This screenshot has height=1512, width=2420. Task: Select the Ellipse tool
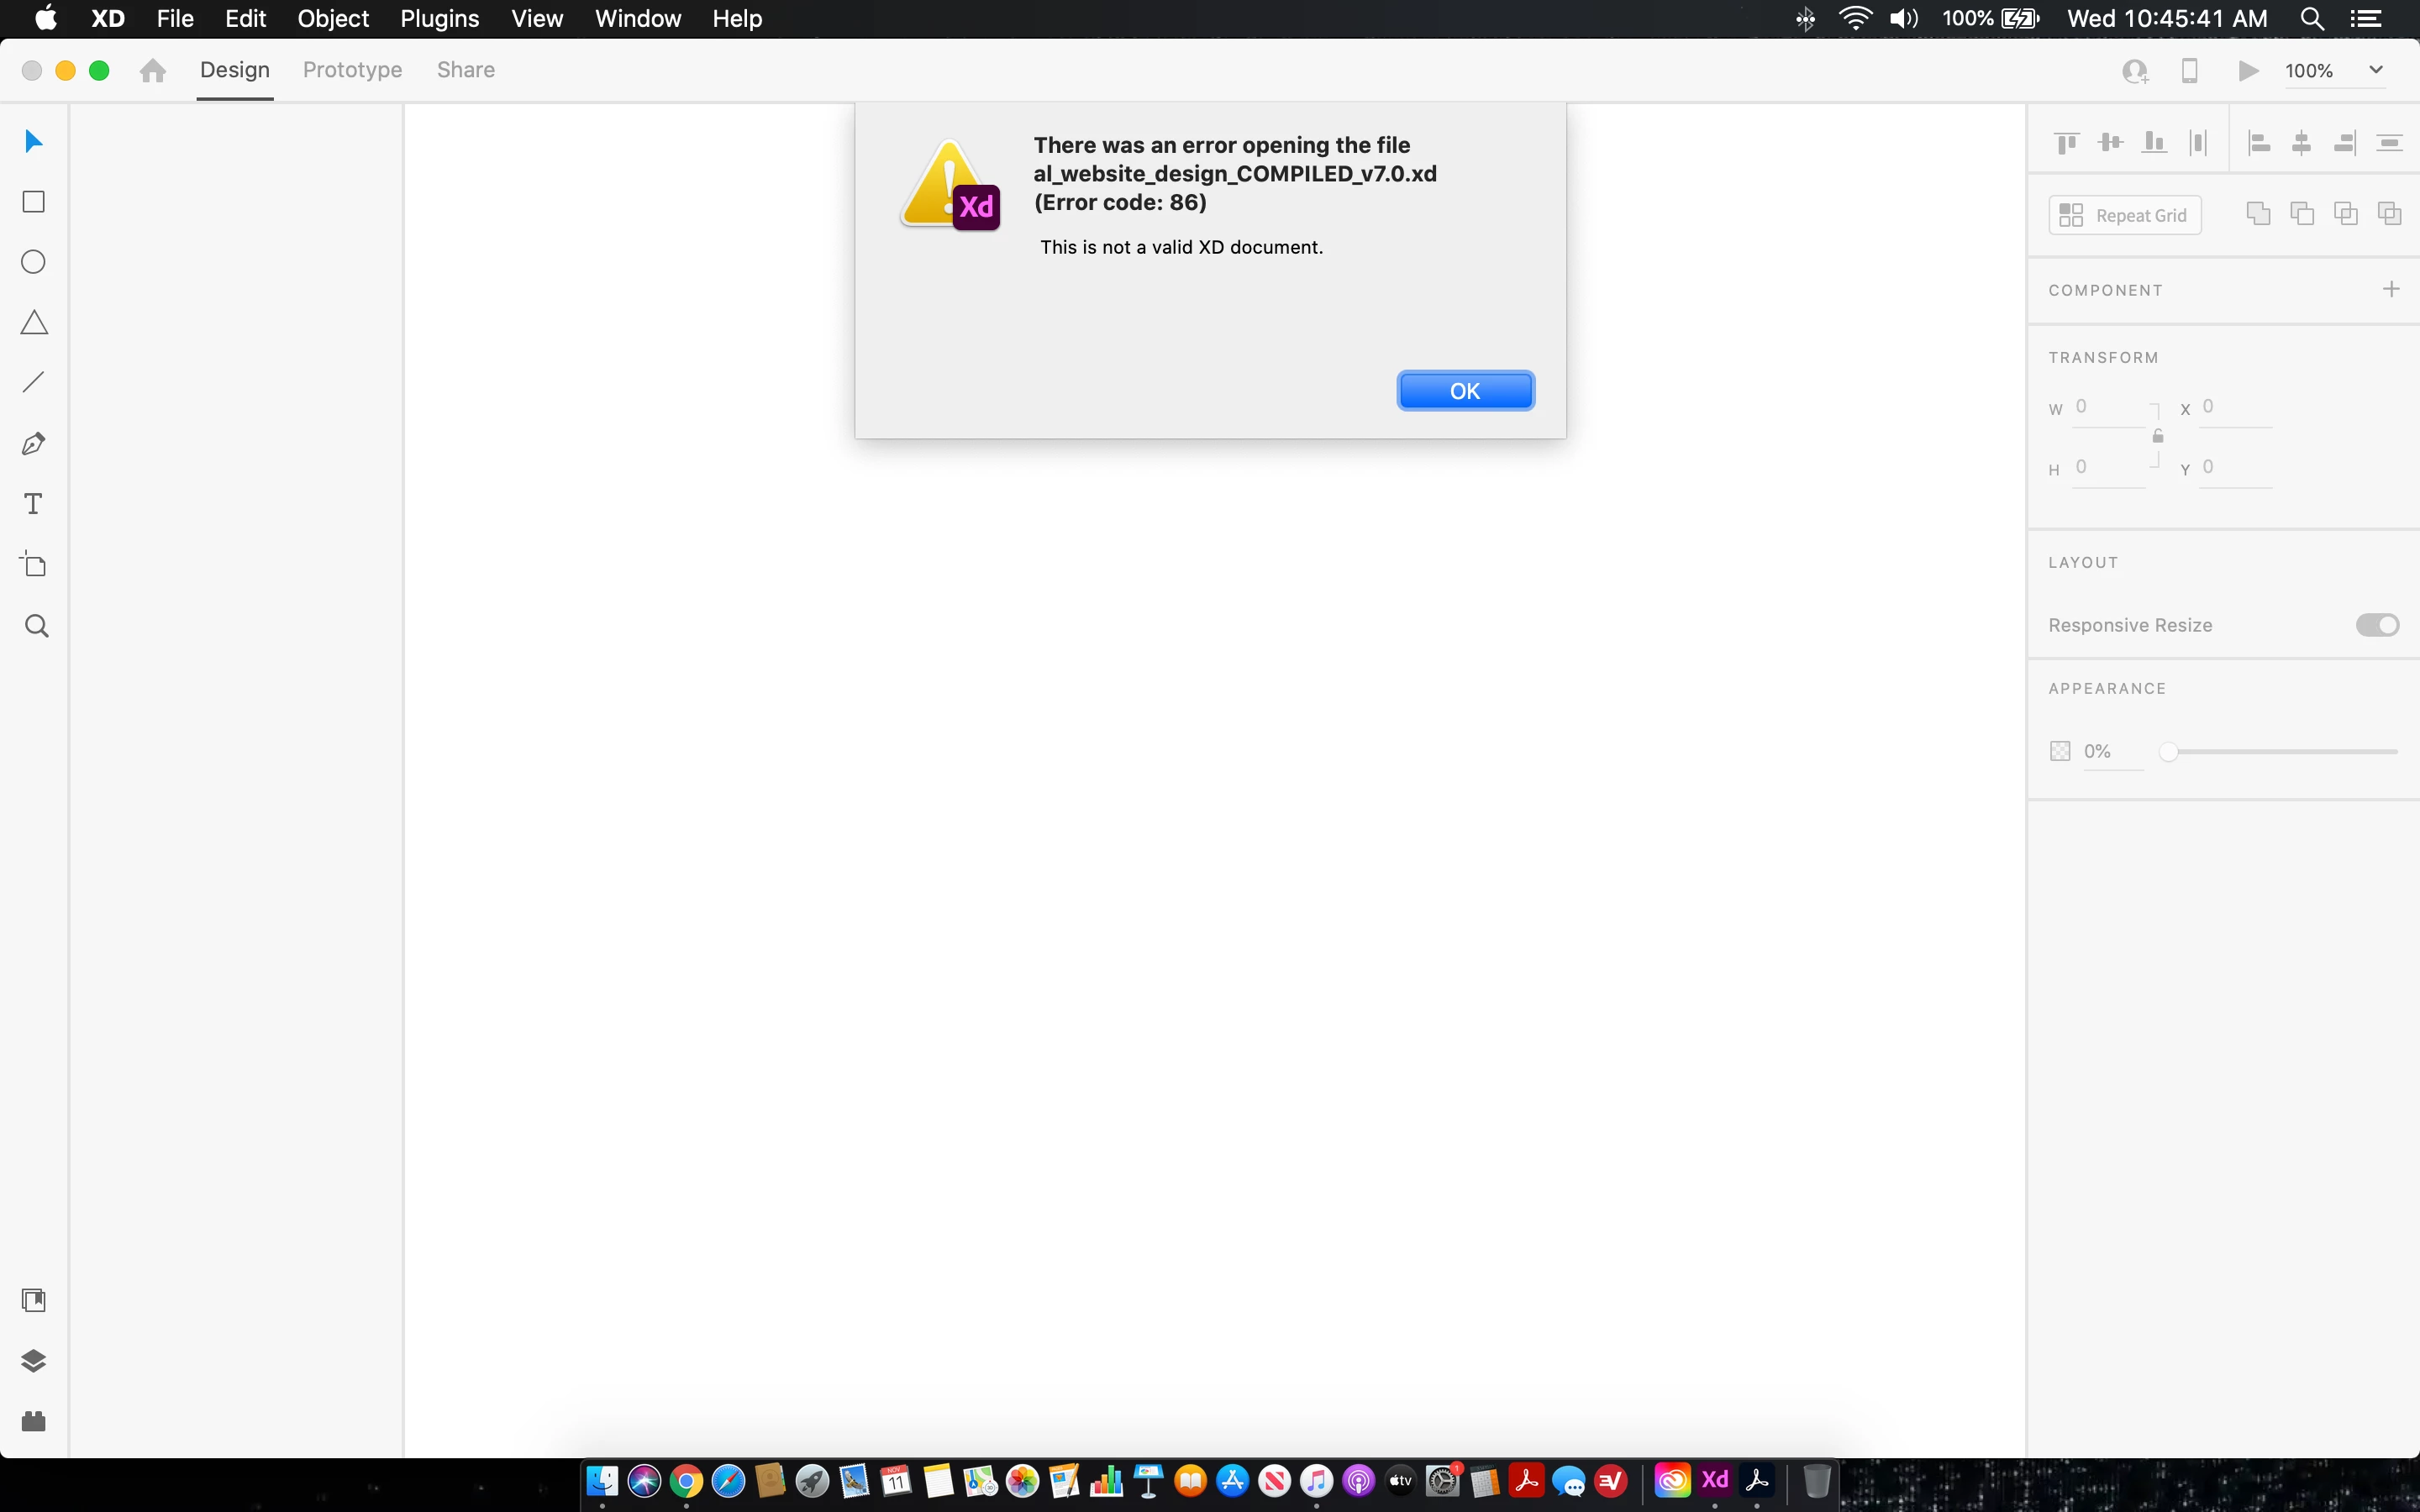point(34,262)
